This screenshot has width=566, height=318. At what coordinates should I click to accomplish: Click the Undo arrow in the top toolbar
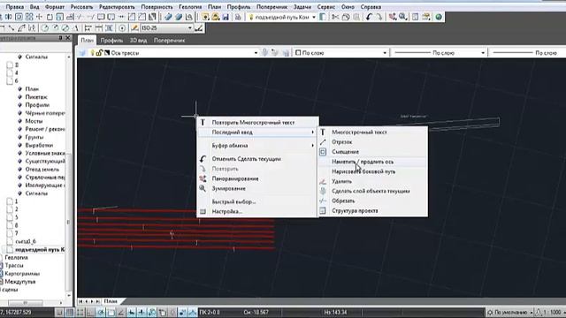pos(369,17)
